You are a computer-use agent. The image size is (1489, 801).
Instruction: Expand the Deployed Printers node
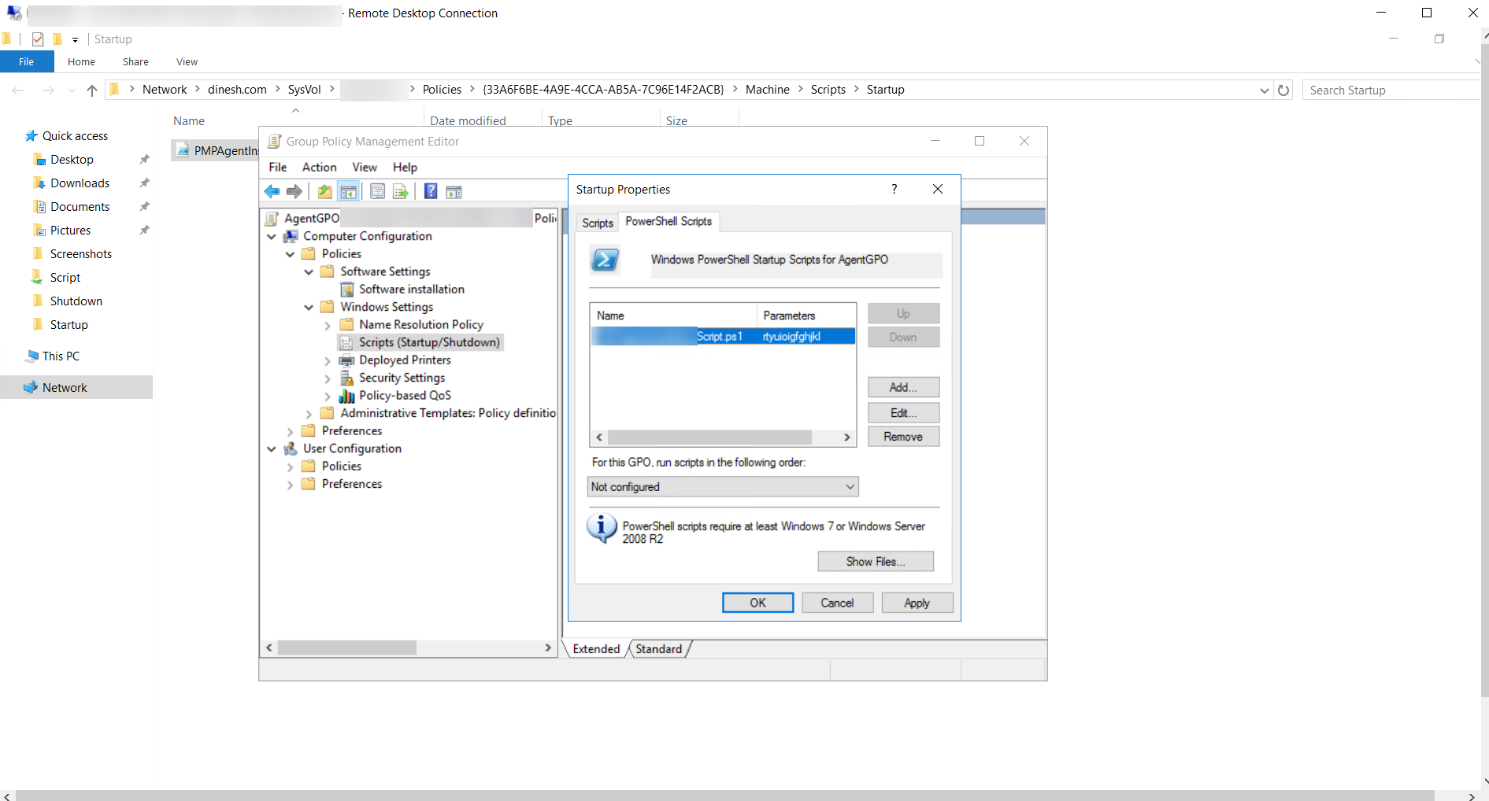328,361
